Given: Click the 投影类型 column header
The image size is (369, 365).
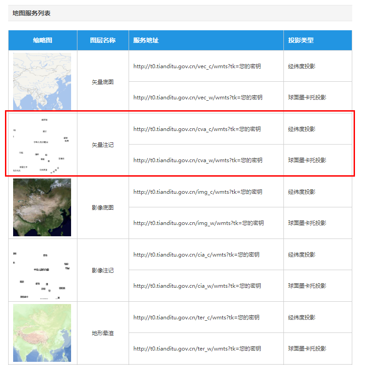Looking at the screenshot, I should pos(301,40).
